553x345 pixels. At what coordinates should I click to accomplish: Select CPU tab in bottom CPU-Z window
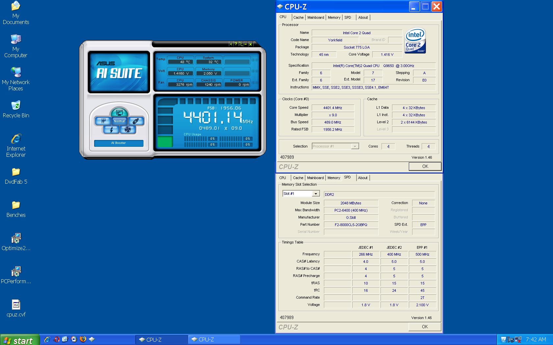[x=283, y=178]
